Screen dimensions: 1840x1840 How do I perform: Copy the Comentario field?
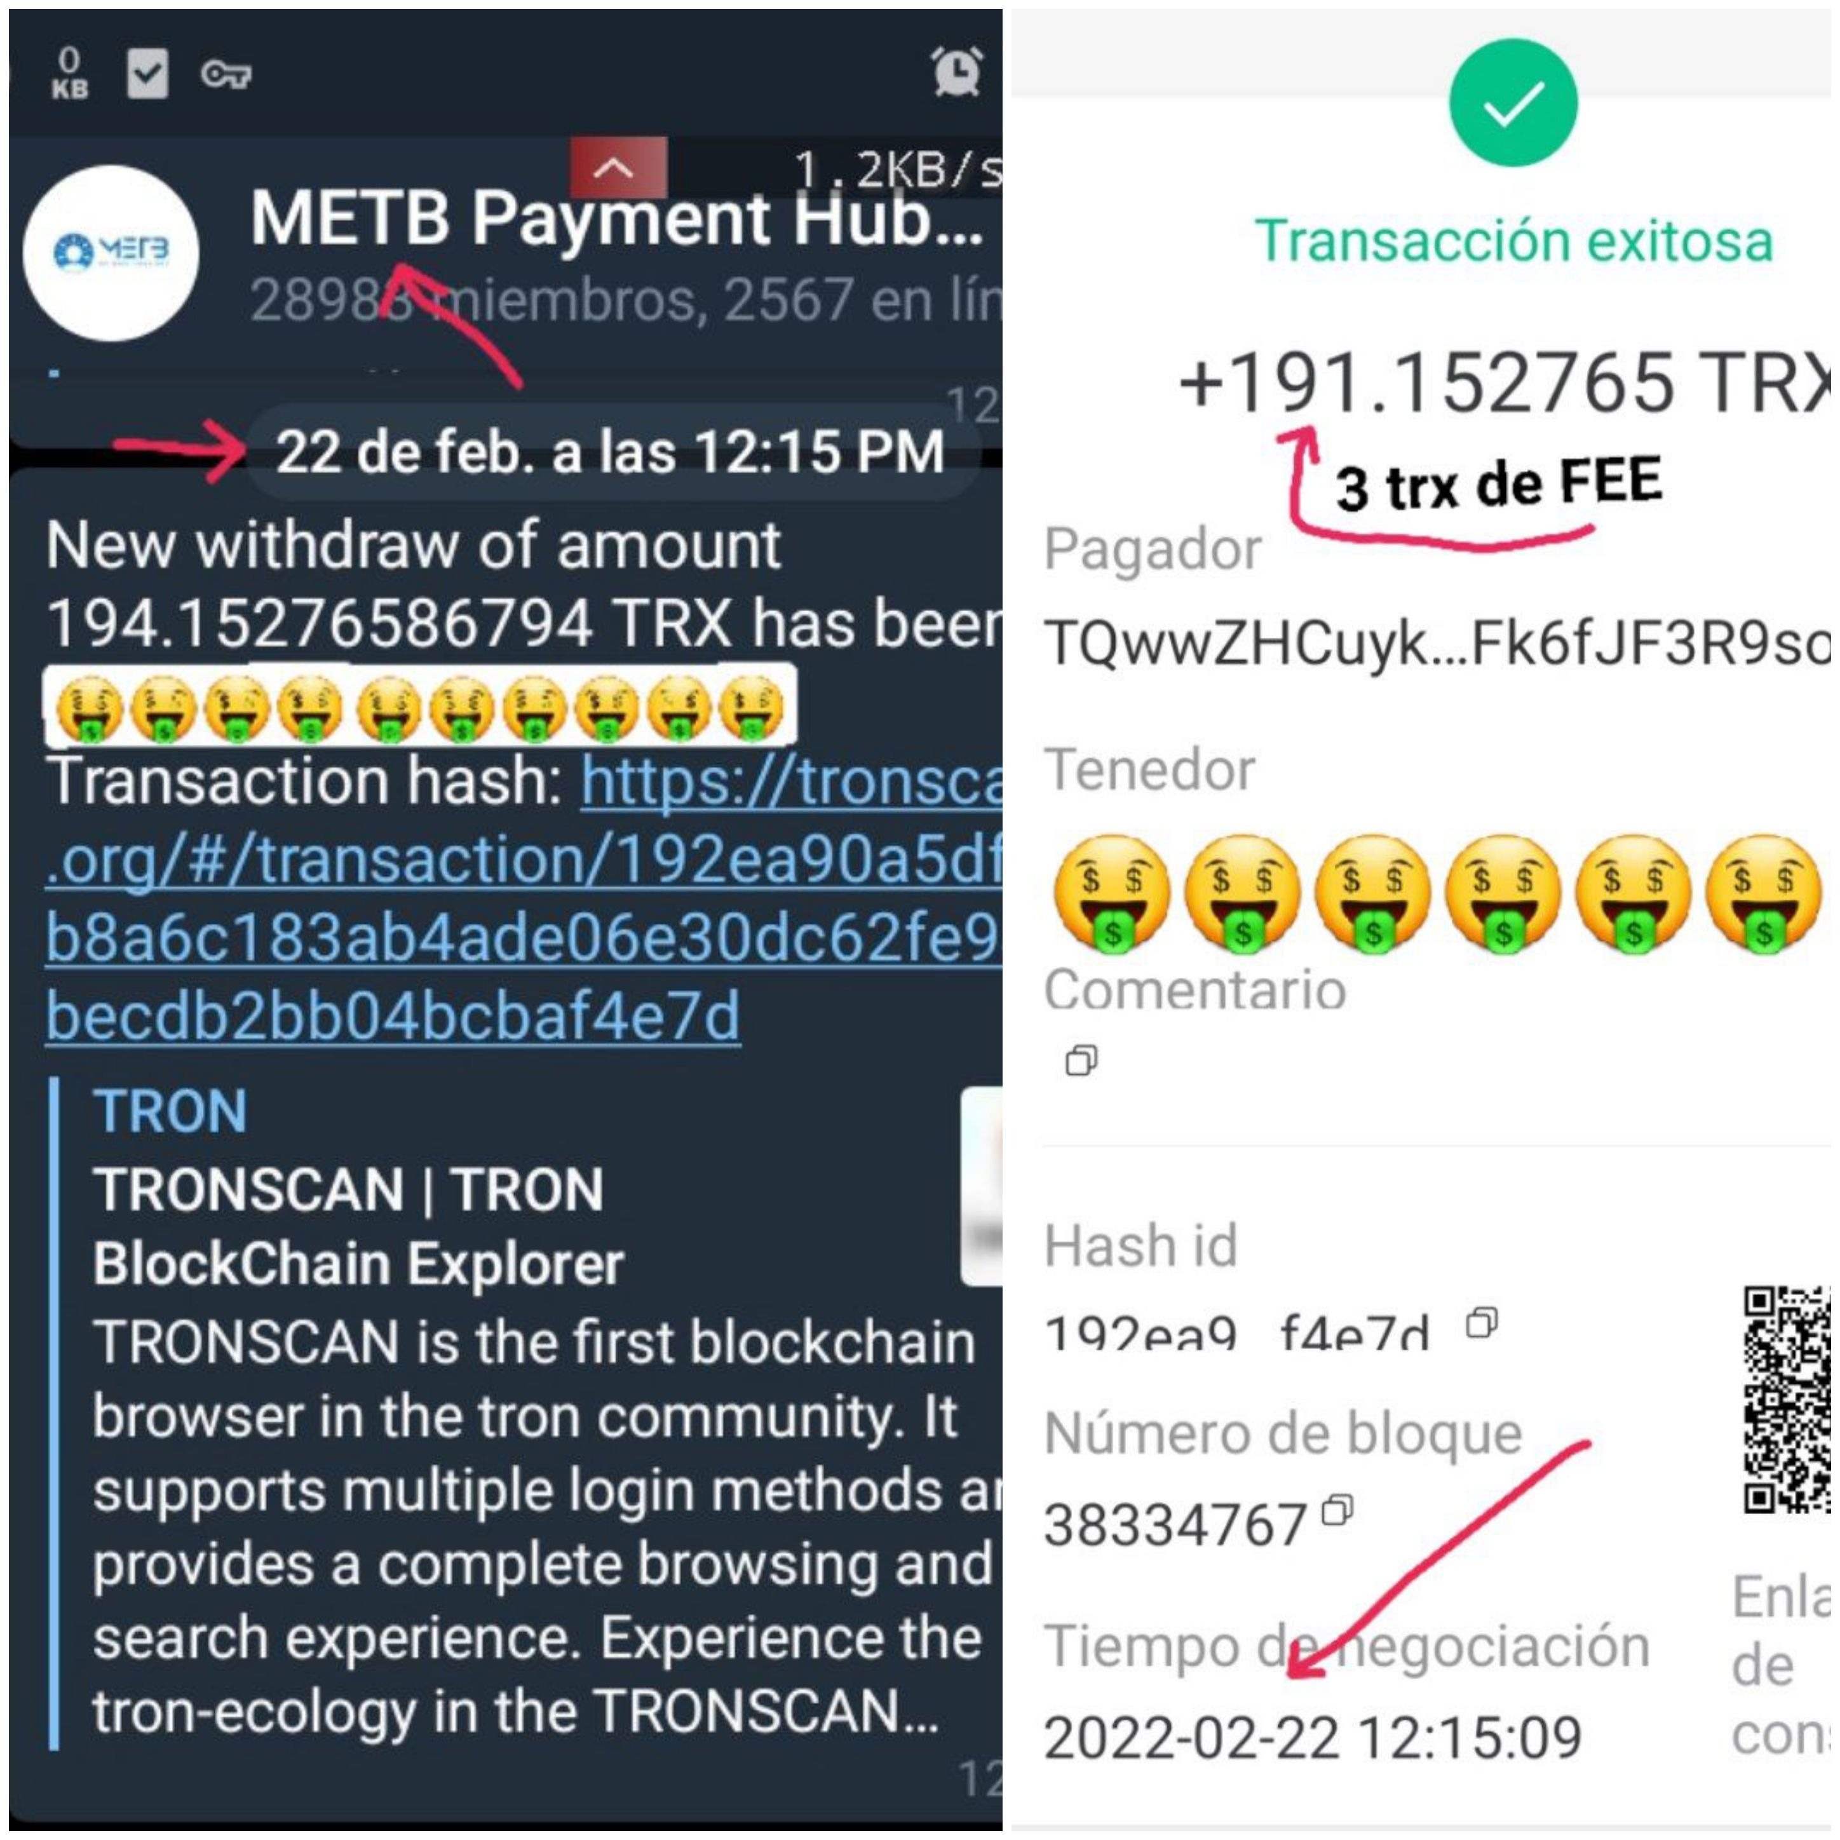click(1081, 1060)
